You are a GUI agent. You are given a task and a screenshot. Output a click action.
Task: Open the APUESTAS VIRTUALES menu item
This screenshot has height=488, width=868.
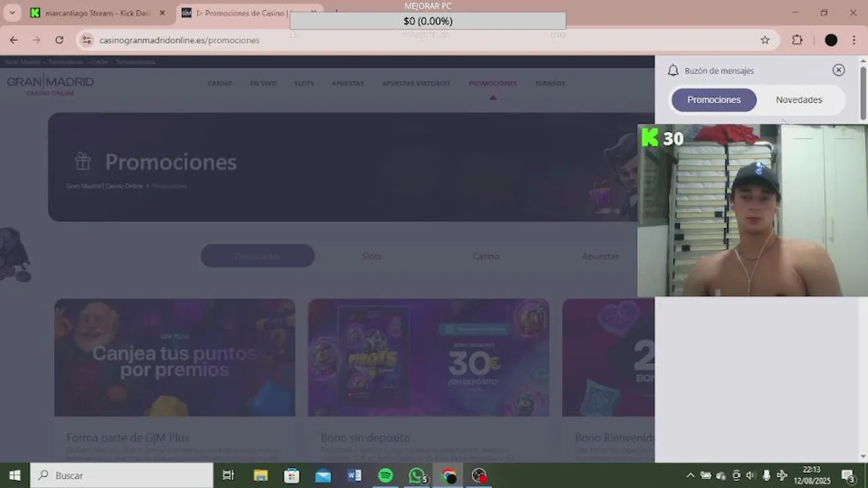tap(416, 83)
